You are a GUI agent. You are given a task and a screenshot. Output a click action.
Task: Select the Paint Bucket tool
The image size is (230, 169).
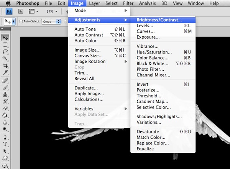pyautogui.click(x=5, y=115)
